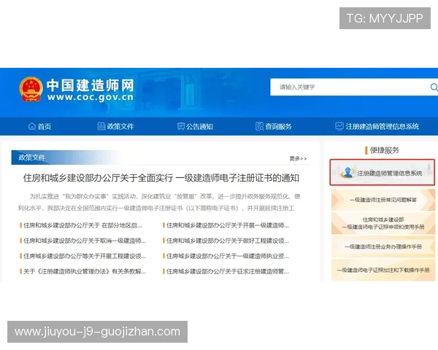
Task: Open link 住房和城乡建设部办公厅关于取消一级建造师...
Action: tap(83, 241)
